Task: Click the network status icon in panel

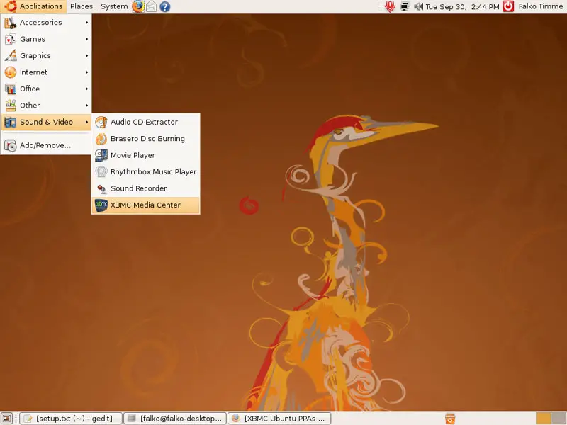Action: tap(404, 6)
